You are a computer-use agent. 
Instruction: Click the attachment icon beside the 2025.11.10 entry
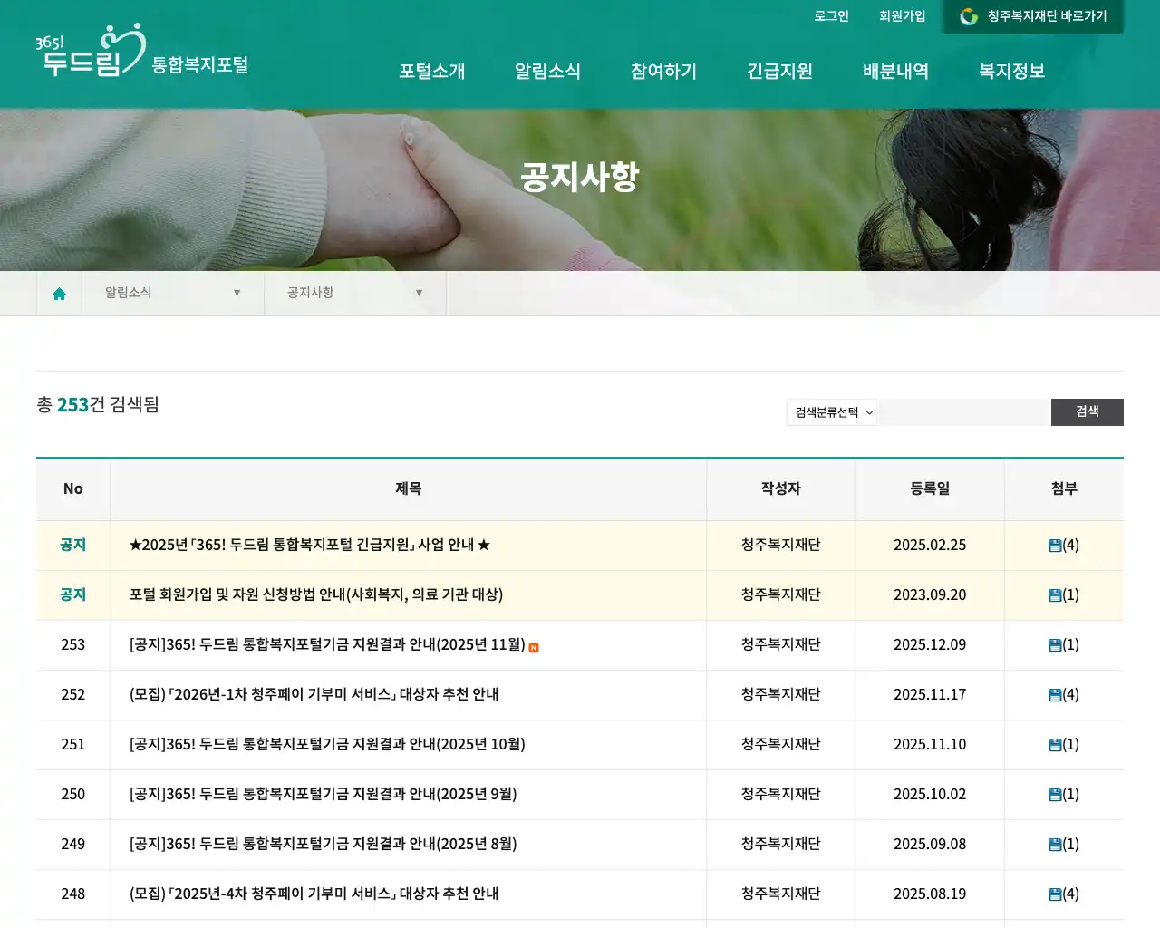click(x=1053, y=745)
